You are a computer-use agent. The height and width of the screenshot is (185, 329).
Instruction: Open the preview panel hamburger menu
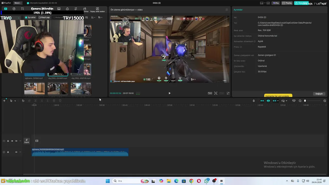pos(226,10)
